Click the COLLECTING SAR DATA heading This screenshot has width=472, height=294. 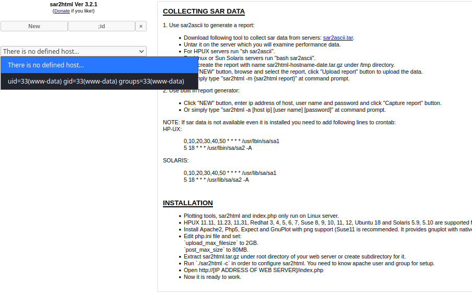(204, 11)
